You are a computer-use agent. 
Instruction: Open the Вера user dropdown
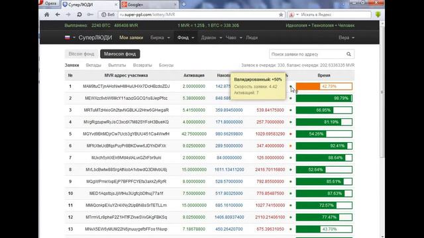pyautogui.click(x=346, y=38)
